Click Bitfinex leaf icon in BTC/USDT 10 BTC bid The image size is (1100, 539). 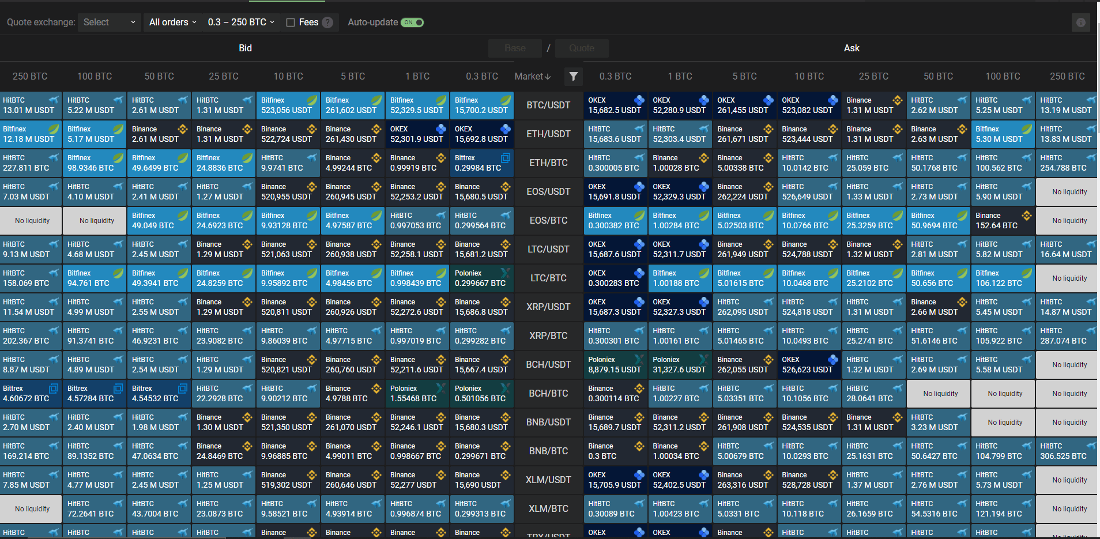tap(311, 100)
